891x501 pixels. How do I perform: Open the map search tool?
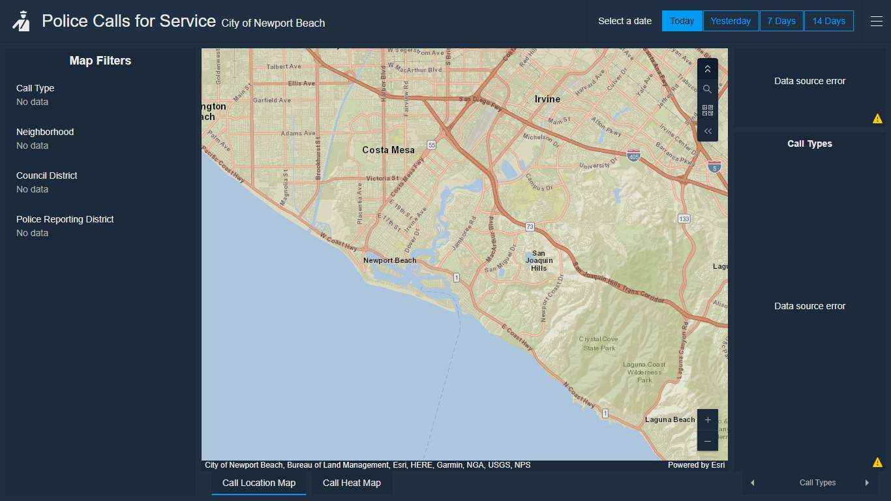(707, 89)
